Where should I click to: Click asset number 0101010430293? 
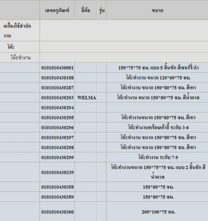coord(57,98)
